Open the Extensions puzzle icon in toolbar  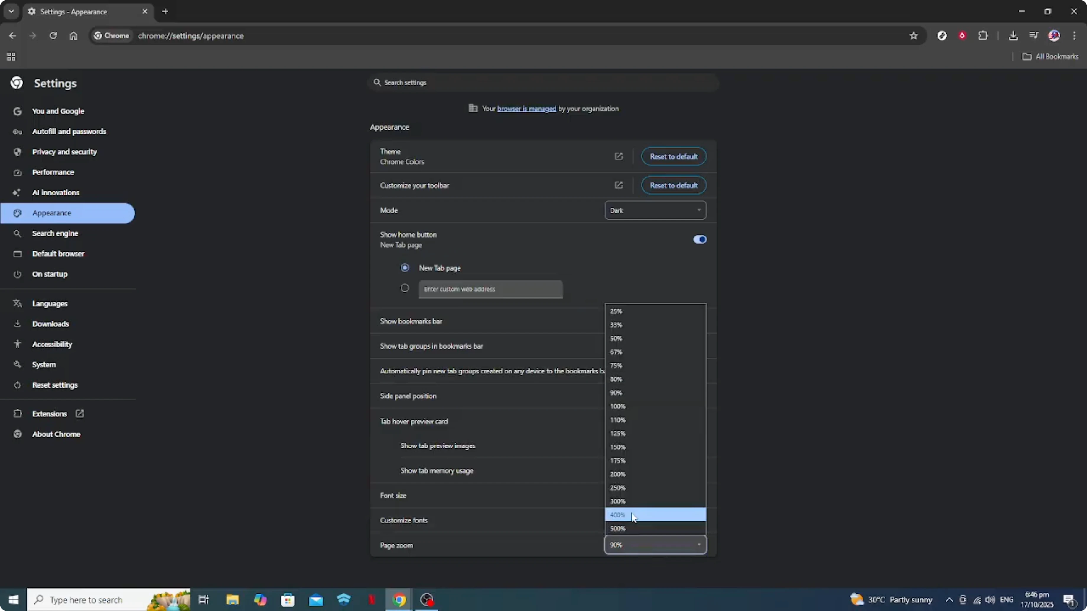[983, 36]
